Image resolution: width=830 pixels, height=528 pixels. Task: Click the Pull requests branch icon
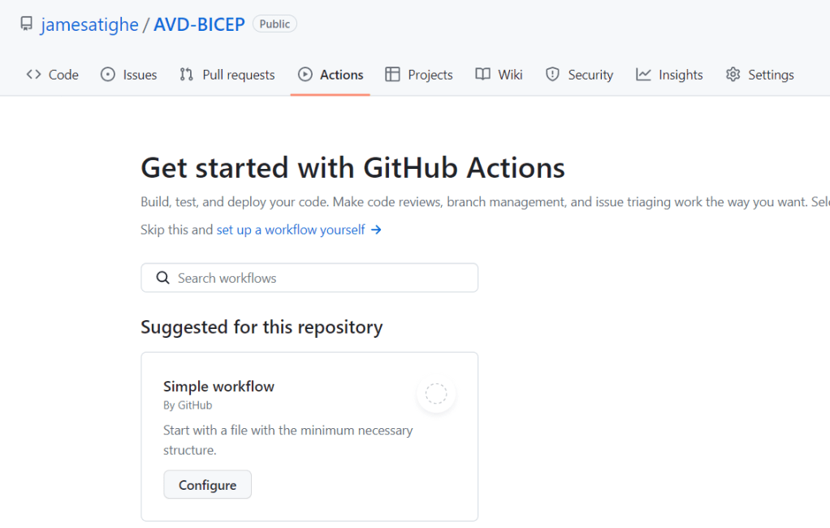coord(187,75)
